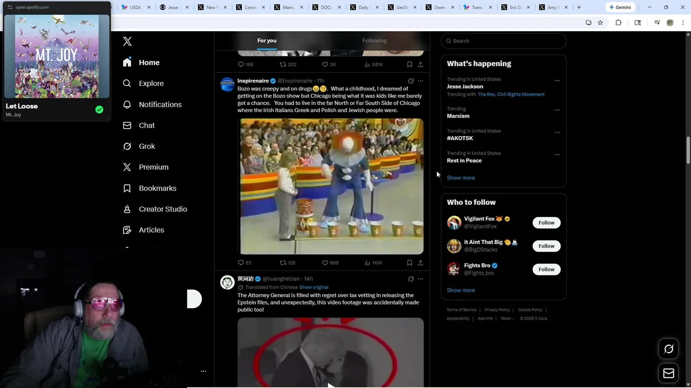
Task: Switch to the Jesse browser tab
Action: [173, 8]
